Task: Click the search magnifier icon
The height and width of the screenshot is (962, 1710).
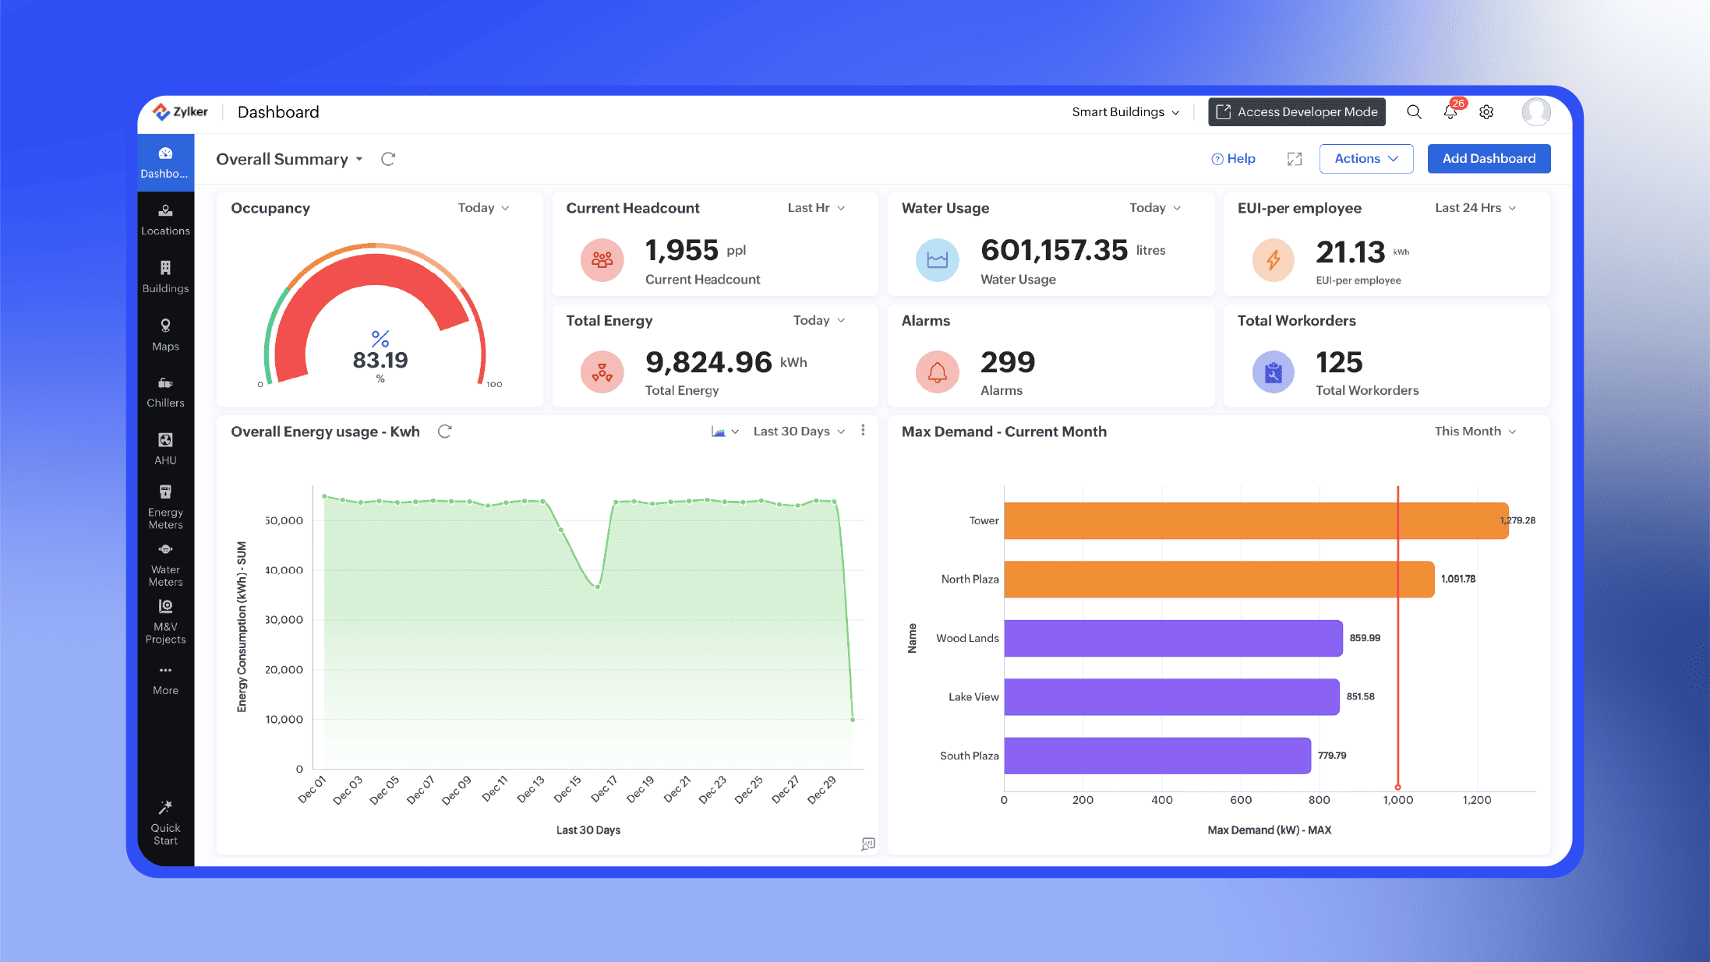Action: [x=1414, y=112]
